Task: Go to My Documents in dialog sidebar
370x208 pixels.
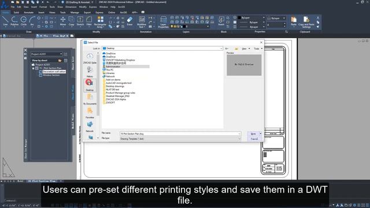Action: coord(90,99)
